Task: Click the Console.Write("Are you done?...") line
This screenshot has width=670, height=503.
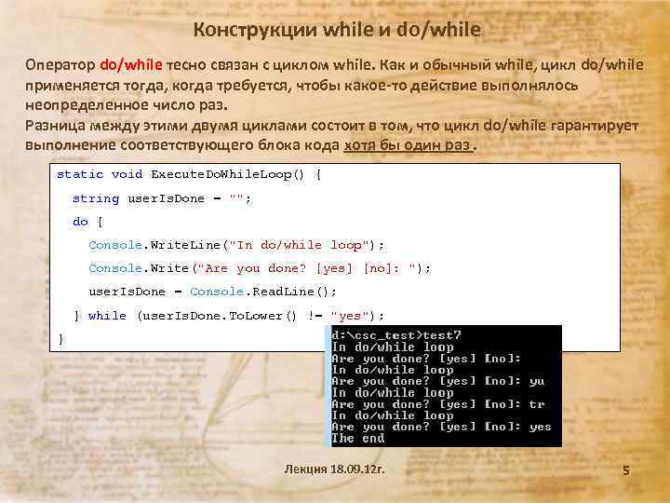Action: point(260,268)
